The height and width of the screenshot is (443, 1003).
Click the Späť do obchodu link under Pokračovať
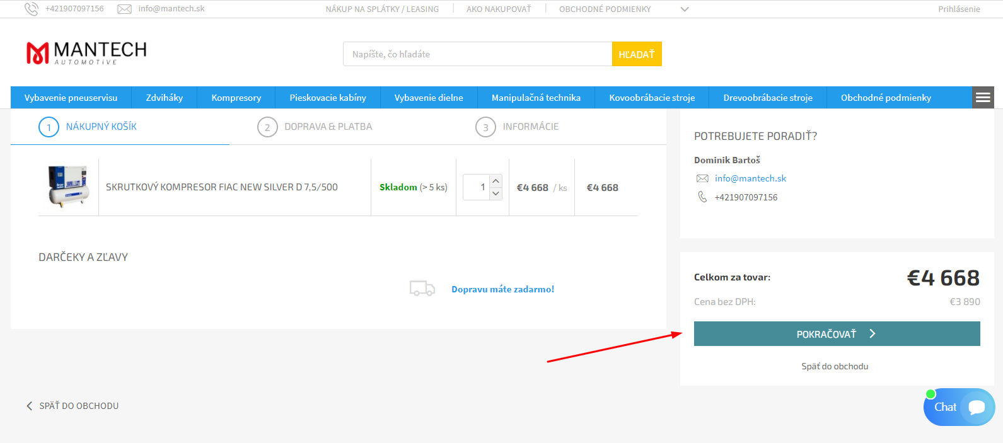click(x=835, y=366)
